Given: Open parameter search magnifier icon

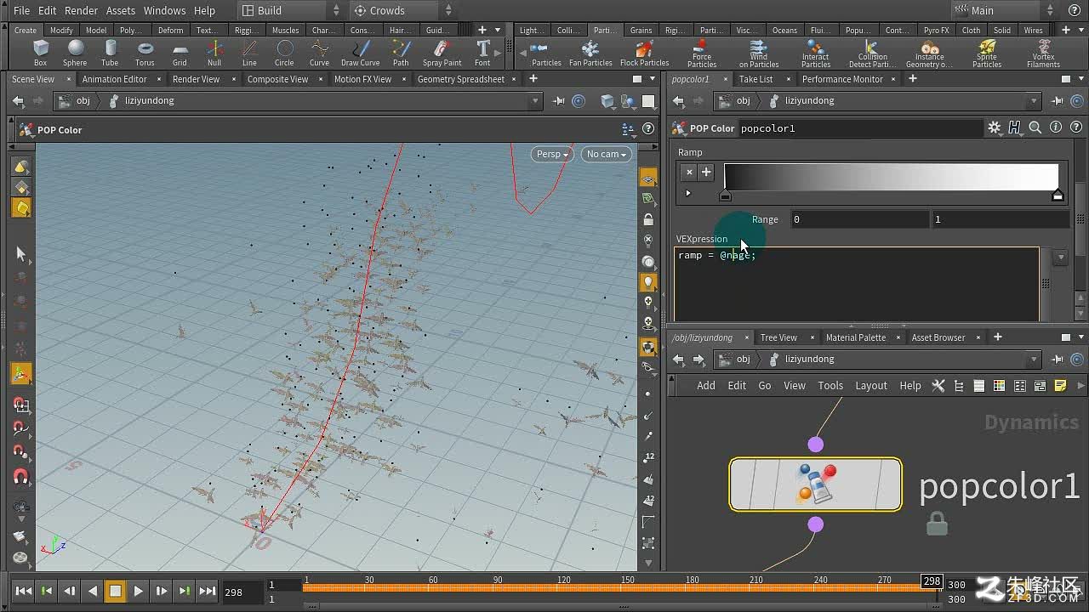Looking at the screenshot, I should [1035, 127].
